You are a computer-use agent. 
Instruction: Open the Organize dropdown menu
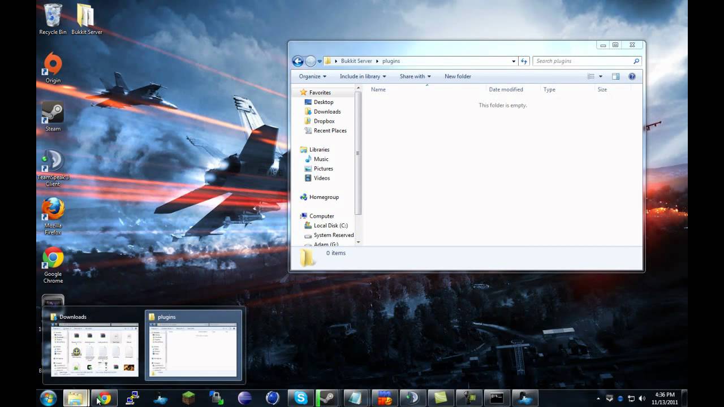pyautogui.click(x=313, y=76)
